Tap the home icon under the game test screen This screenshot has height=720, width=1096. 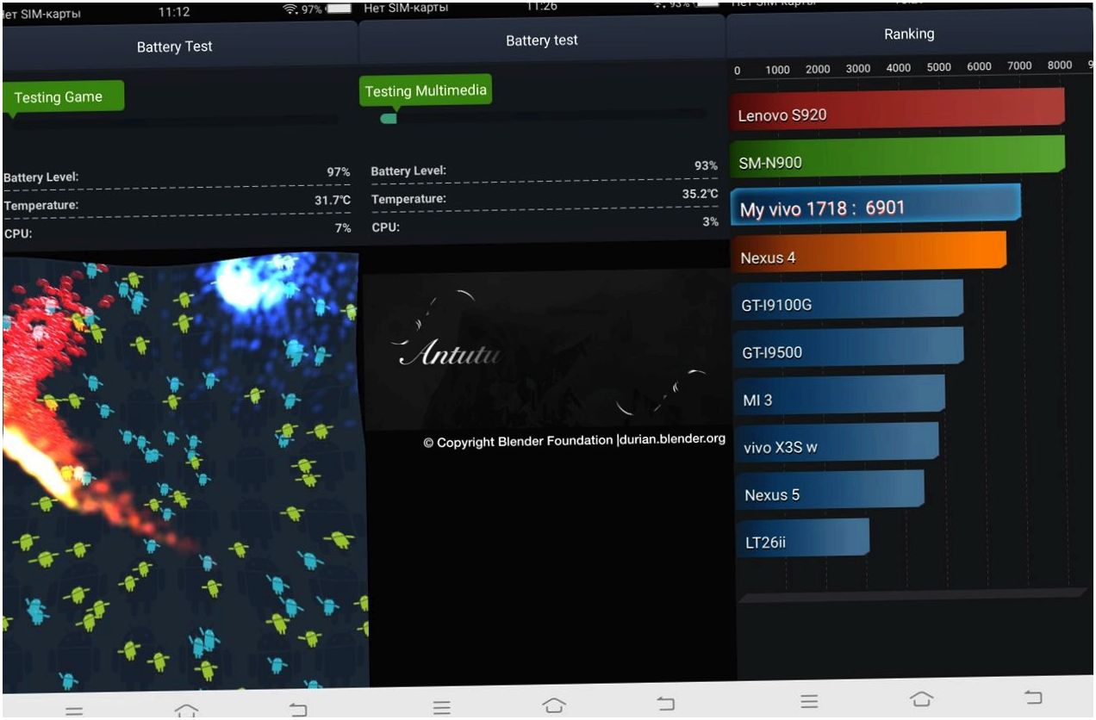[186, 710]
